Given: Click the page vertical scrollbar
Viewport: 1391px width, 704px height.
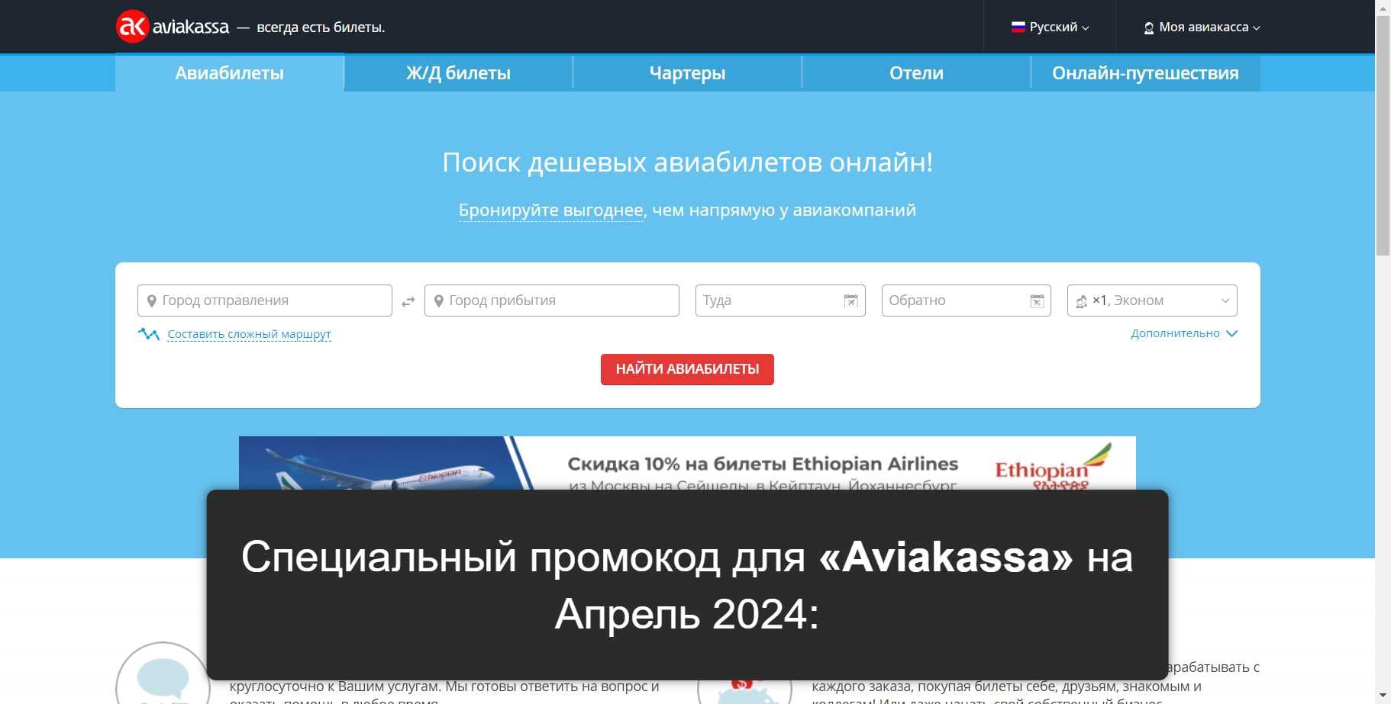Looking at the screenshot, I should coord(1383,137).
